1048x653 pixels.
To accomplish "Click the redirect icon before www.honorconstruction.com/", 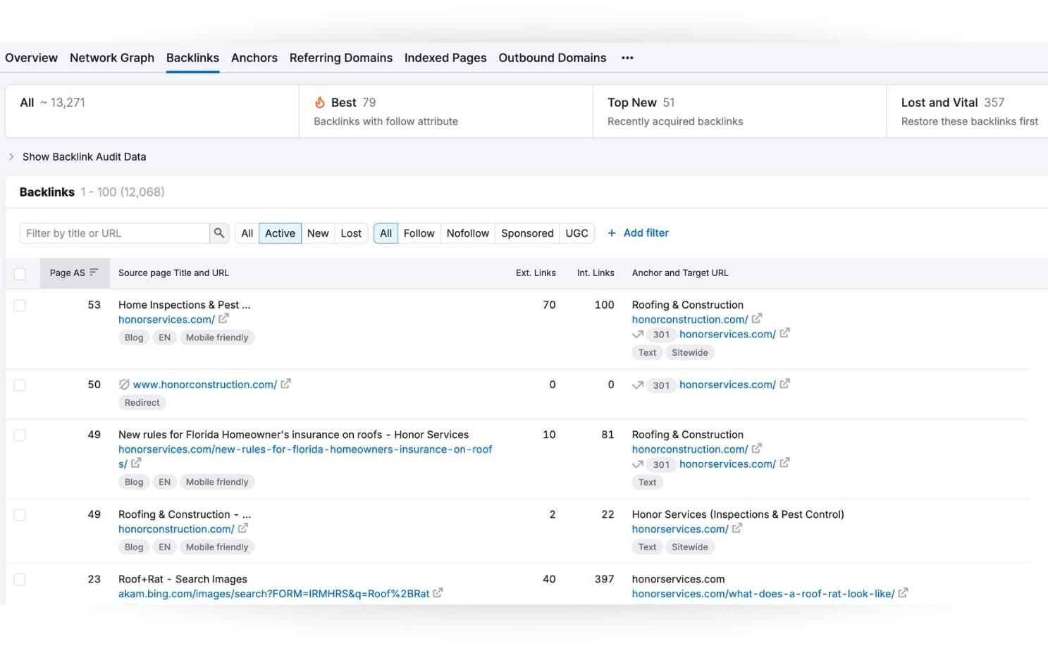I will (x=124, y=385).
